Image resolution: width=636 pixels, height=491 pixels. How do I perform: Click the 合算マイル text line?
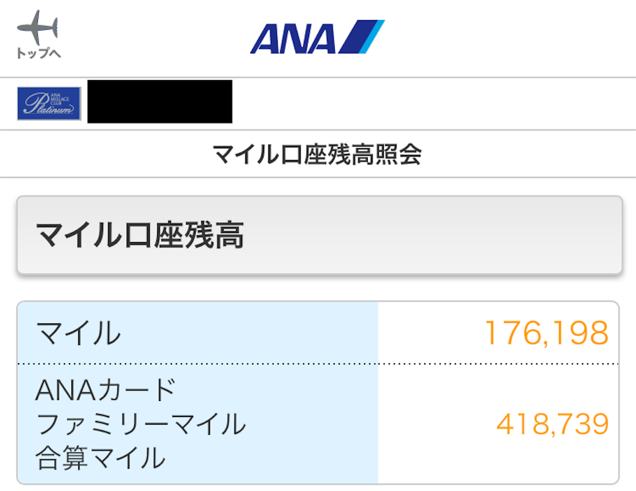click(100, 459)
